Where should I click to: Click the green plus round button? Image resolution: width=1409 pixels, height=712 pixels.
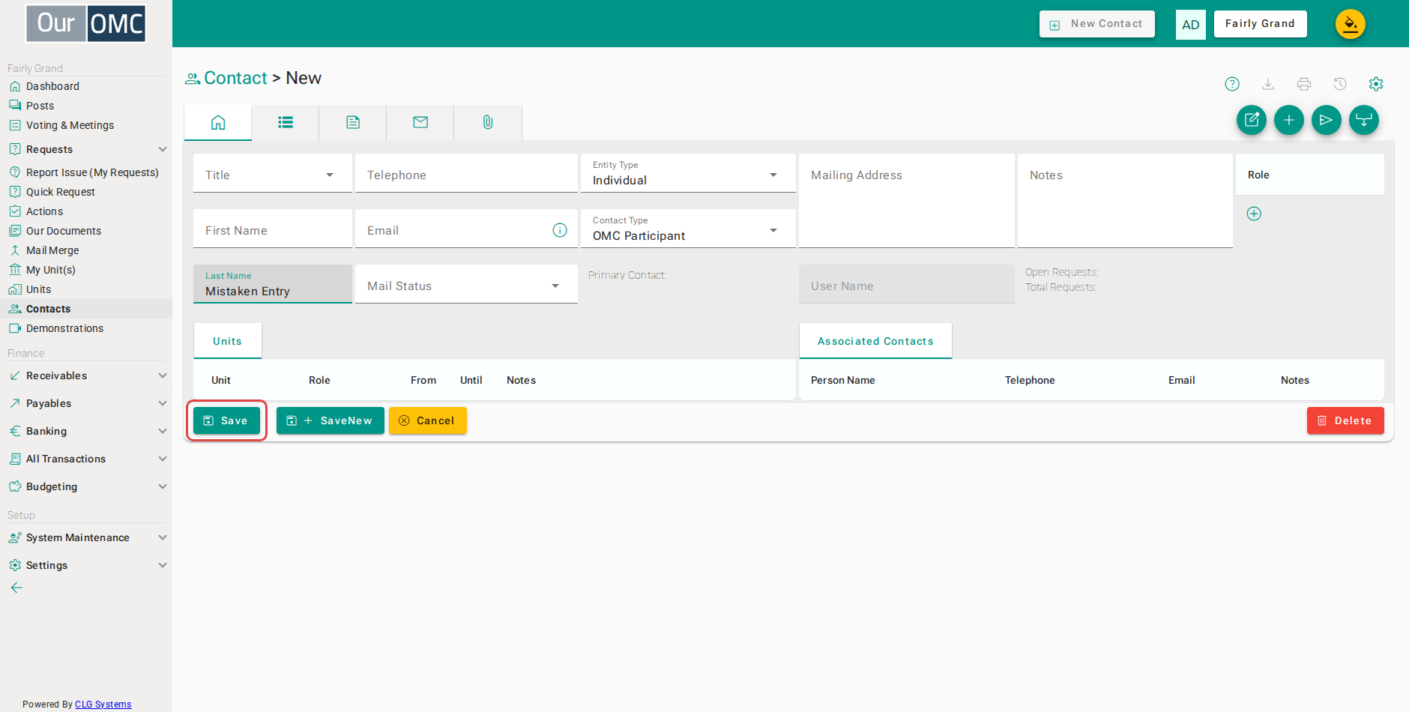[1289, 120]
